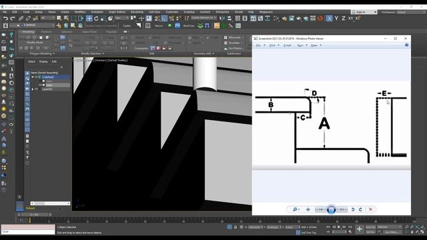Collapse the 0 (default) layer tree row
Viewport: 427px width, 240px height.
[x=33, y=77]
